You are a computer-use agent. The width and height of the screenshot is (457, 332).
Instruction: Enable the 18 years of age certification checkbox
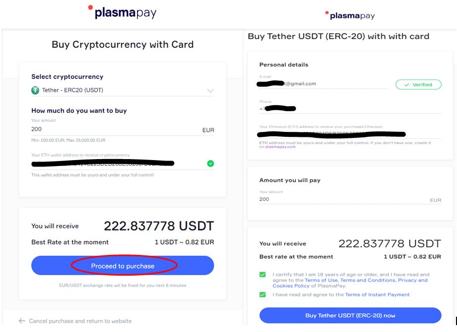tap(262, 275)
